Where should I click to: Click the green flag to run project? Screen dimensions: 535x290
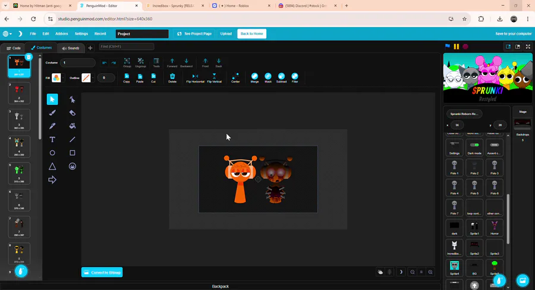tap(448, 46)
